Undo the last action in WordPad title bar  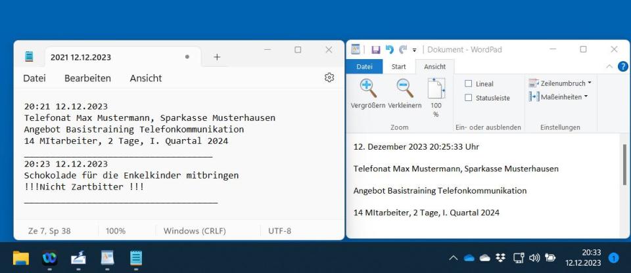point(390,49)
